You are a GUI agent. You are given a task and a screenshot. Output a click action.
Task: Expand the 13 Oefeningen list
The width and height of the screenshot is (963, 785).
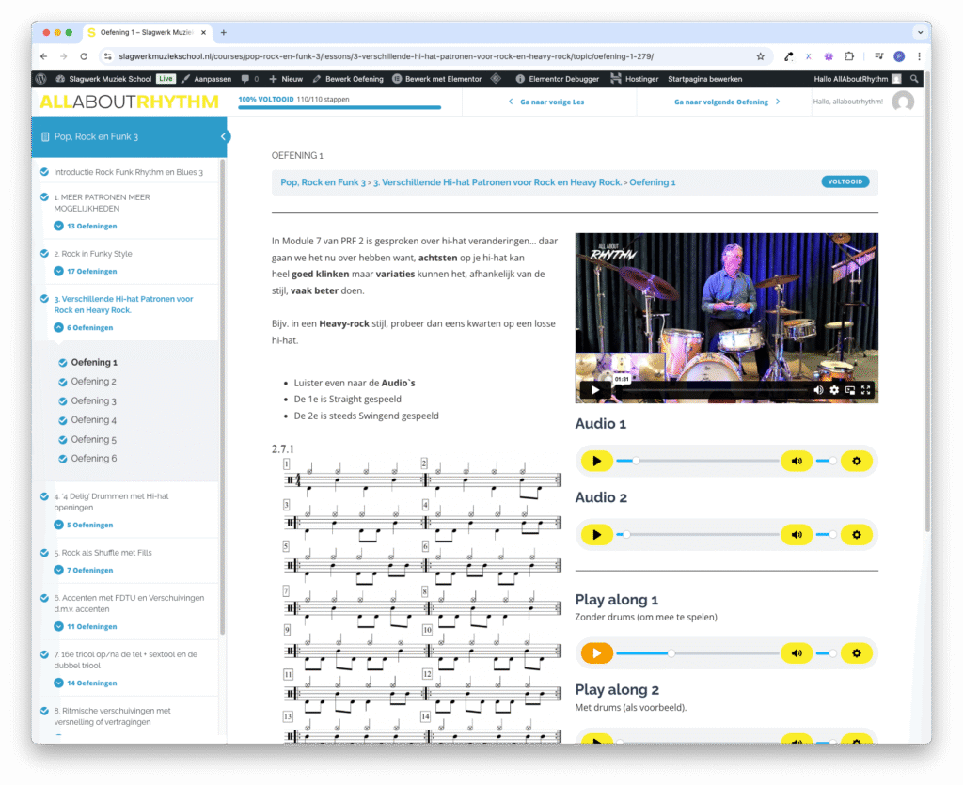[86, 226]
